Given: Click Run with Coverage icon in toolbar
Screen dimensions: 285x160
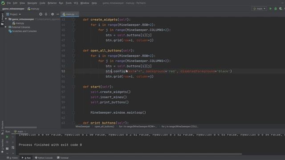Looking at the screenshot, I should pyautogui.click(x=281, y=9).
